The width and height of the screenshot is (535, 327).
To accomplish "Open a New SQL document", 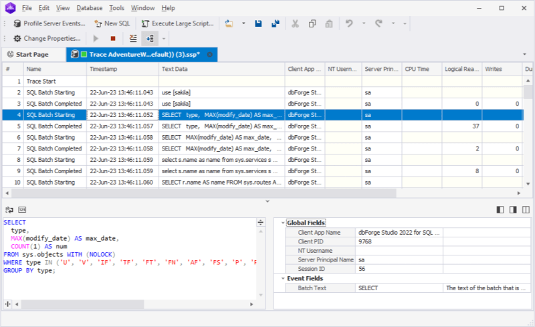I will (x=112, y=23).
